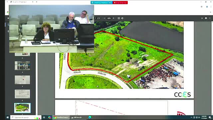Open the notification center icon
The width and height of the screenshot is (213, 120).
[210, 117]
